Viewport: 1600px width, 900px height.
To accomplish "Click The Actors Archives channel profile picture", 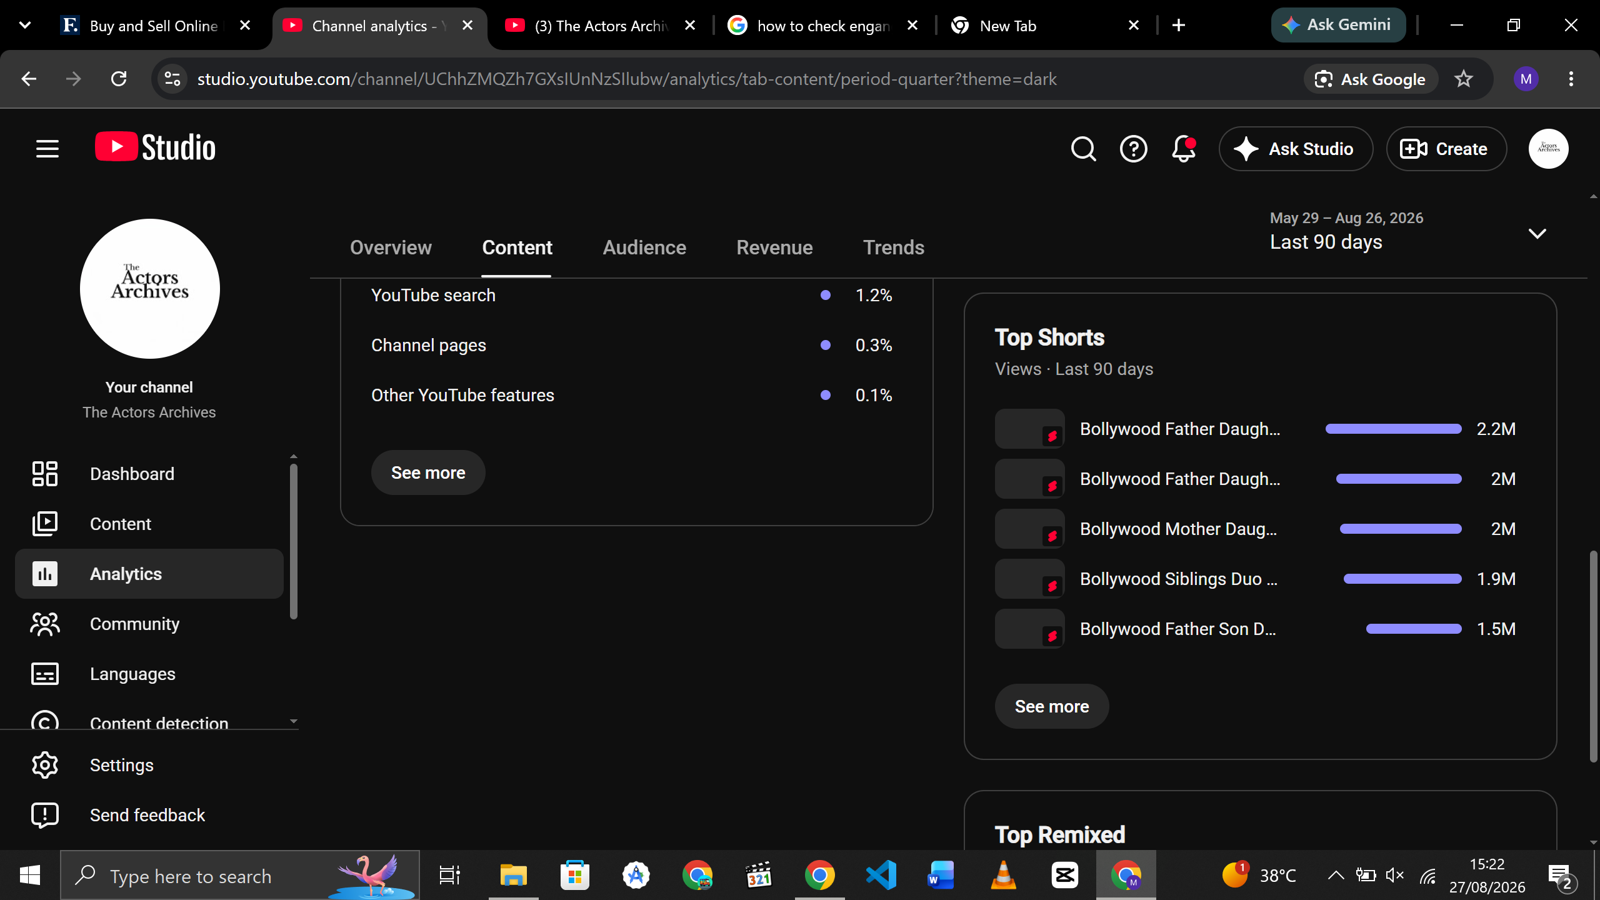I will (150, 289).
